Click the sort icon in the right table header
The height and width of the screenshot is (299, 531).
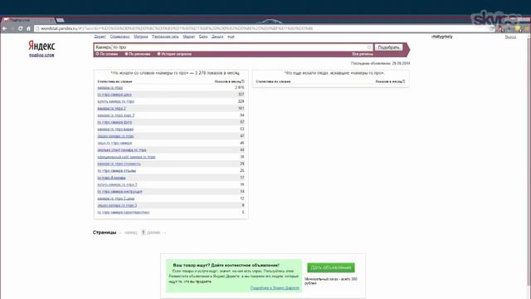(x=403, y=81)
